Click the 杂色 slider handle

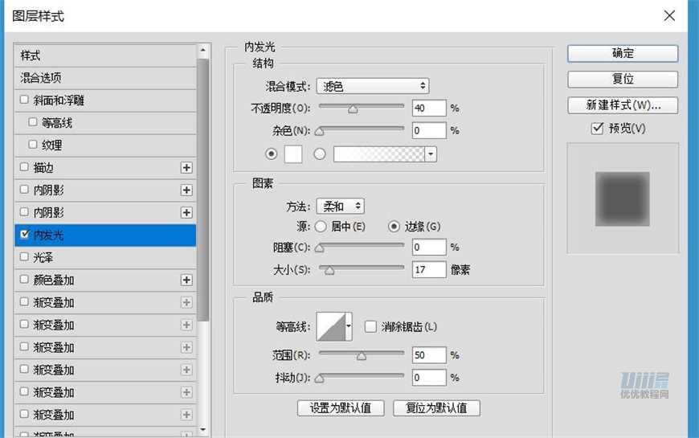coord(319,132)
